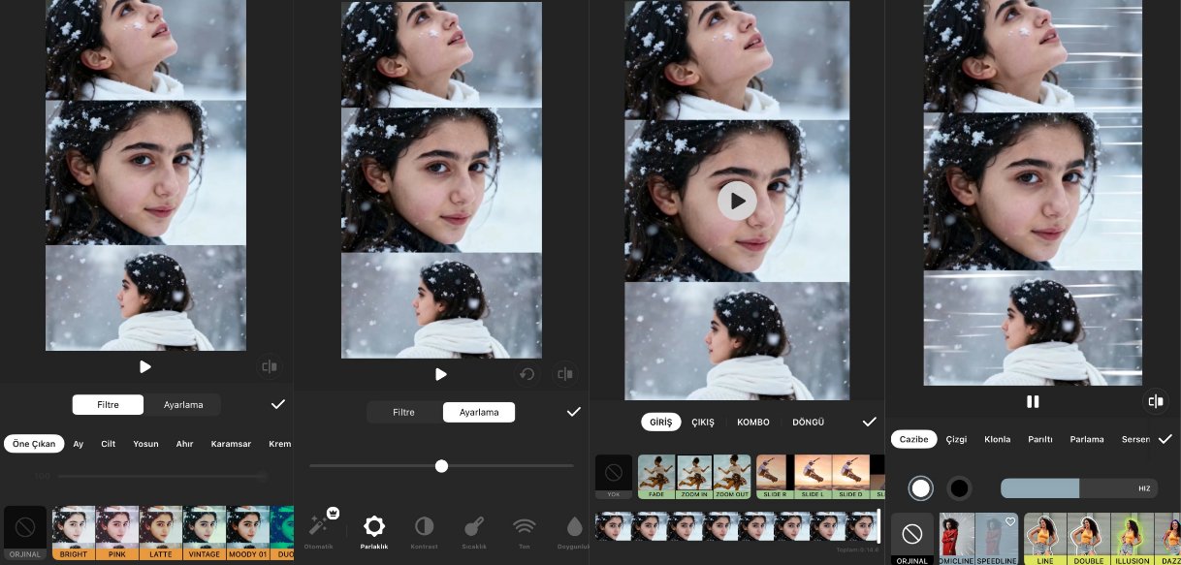Pause playback in the Cazibe effects panel
The image size is (1181, 565).
point(1033,401)
